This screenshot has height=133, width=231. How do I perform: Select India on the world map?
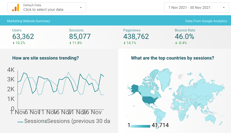pyautogui.click(x=196, y=105)
